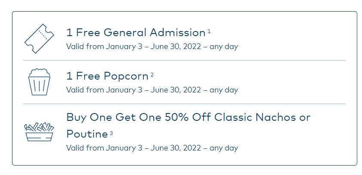Click the validity text under the Poutine offer
The width and height of the screenshot is (362, 175).
click(152, 148)
